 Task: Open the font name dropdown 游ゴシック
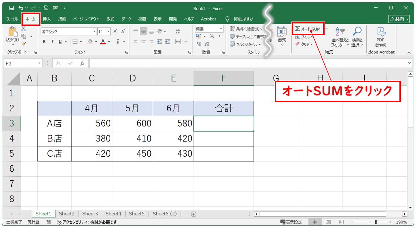tap(94, 32)
